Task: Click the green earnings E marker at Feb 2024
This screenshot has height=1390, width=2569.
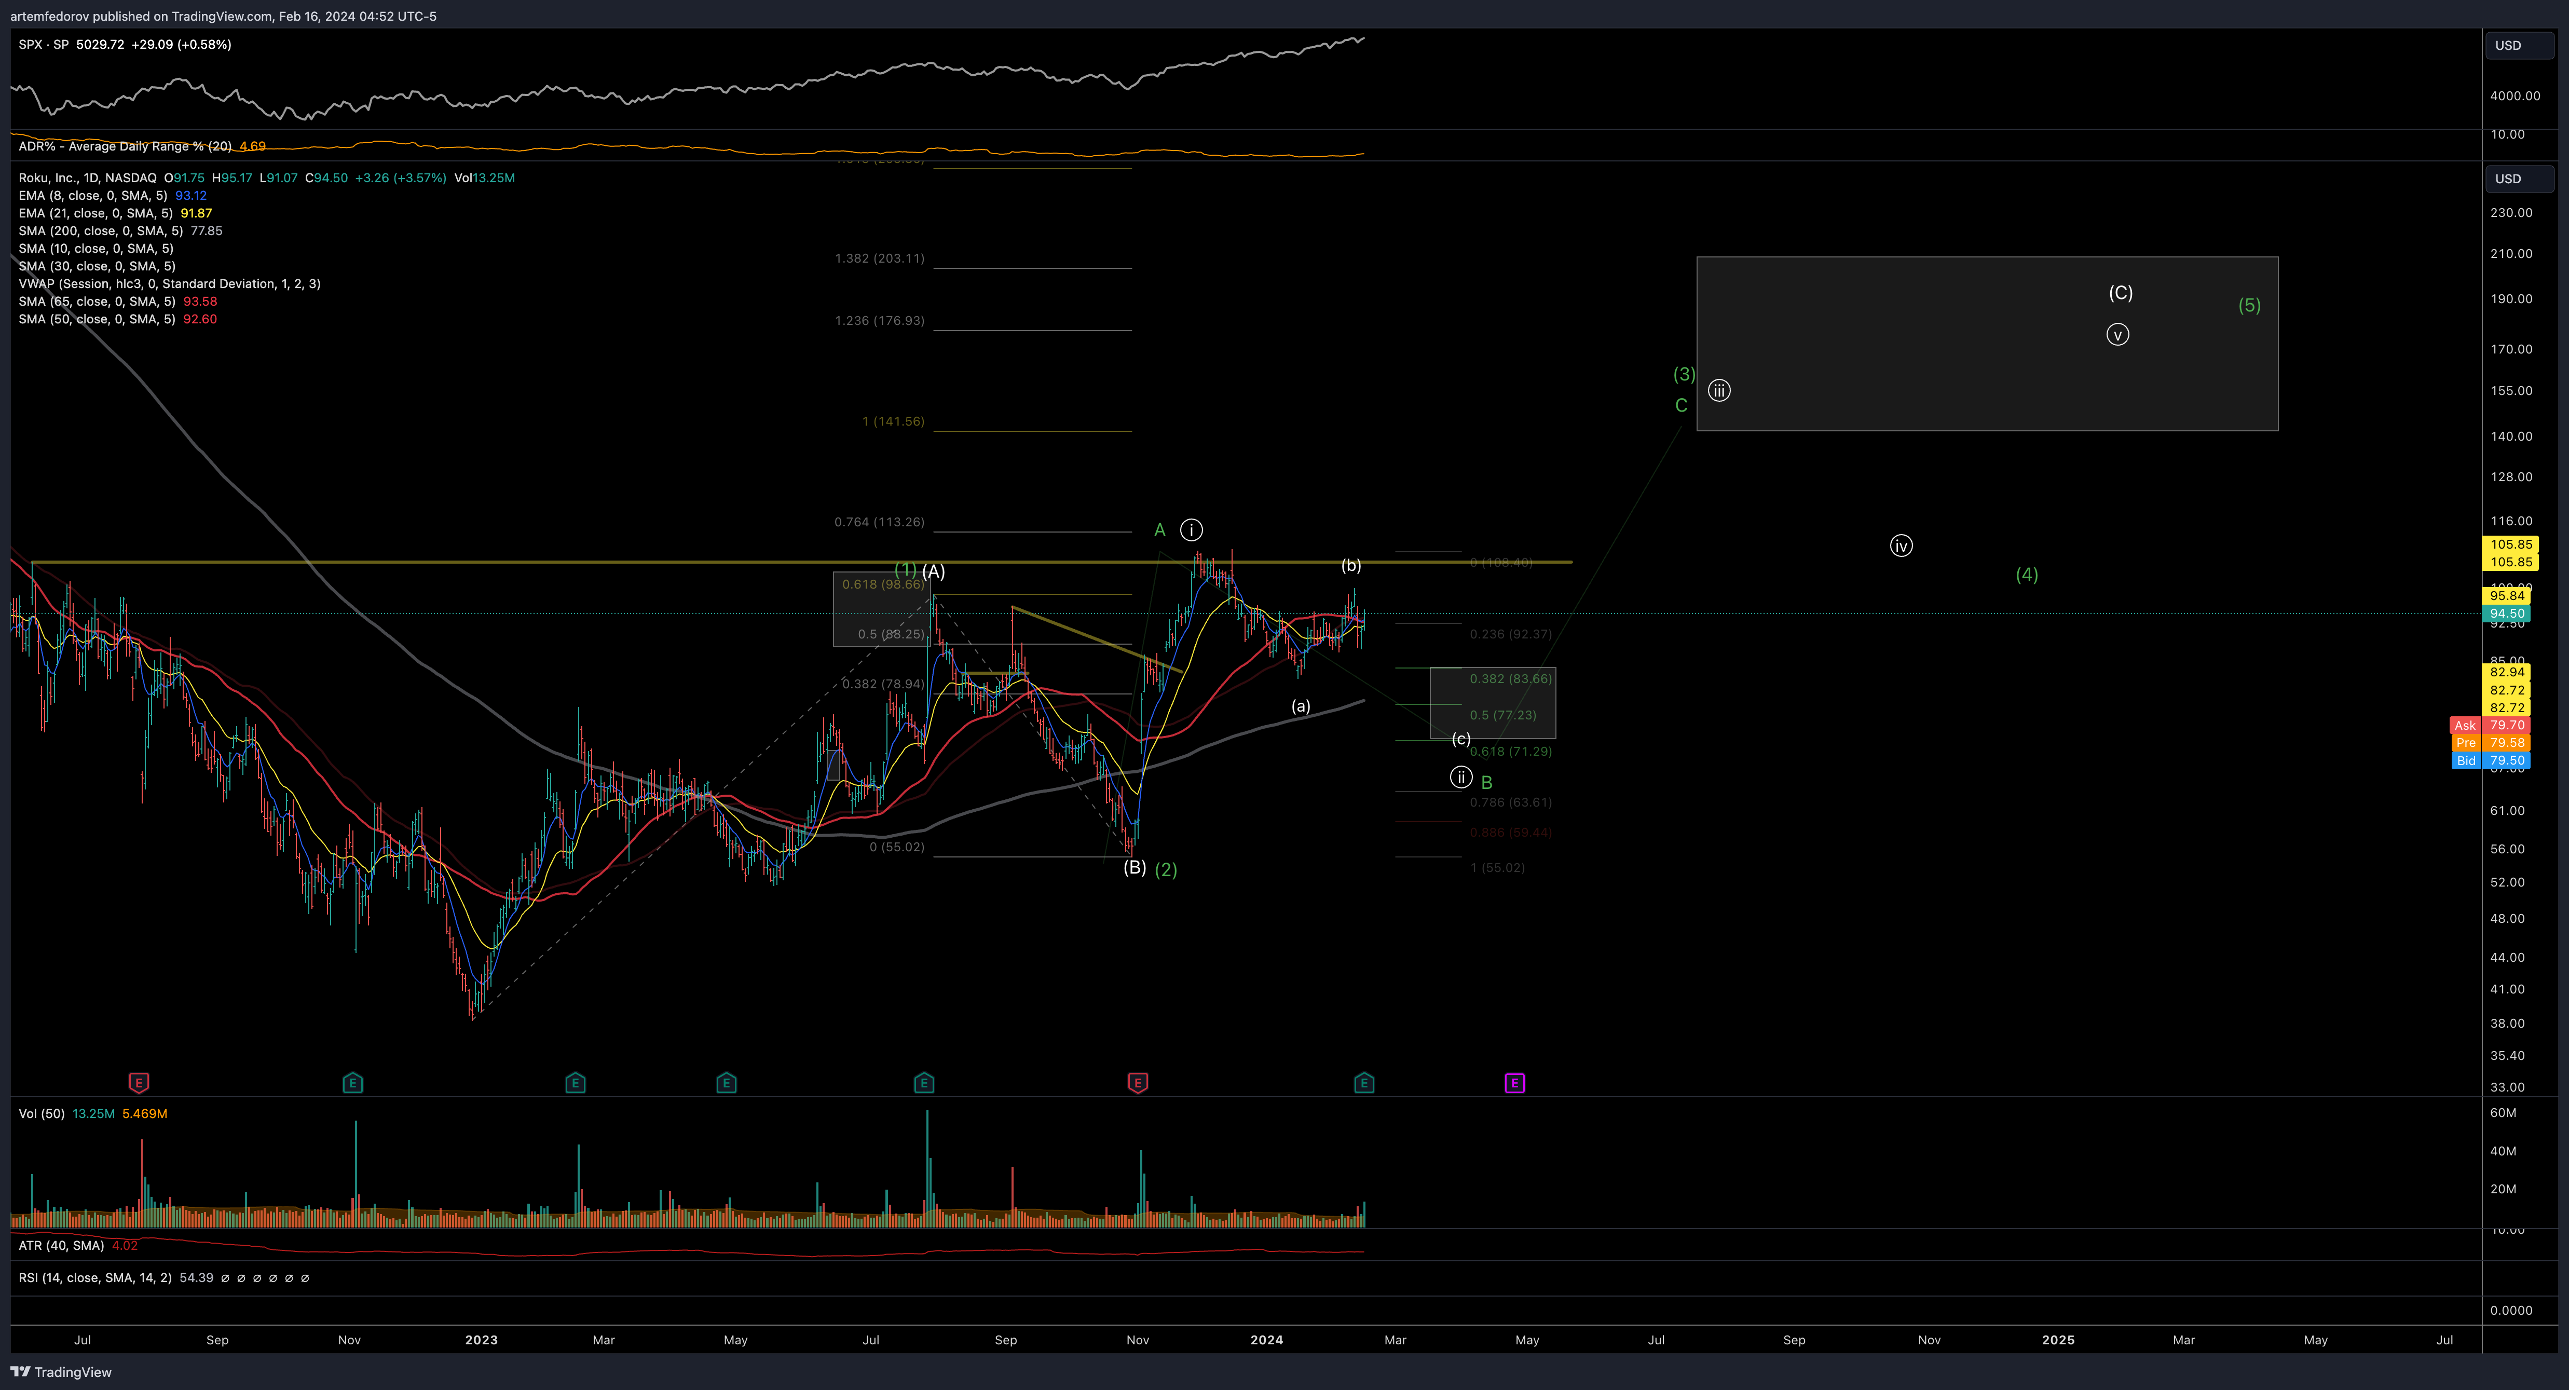Action: (x=1363, y=1082)
